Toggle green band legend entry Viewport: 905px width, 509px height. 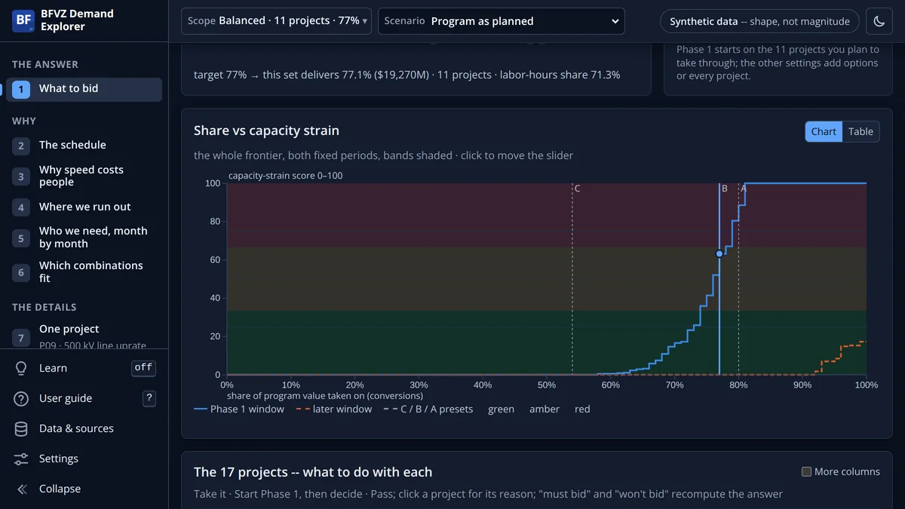pos(501,409)
